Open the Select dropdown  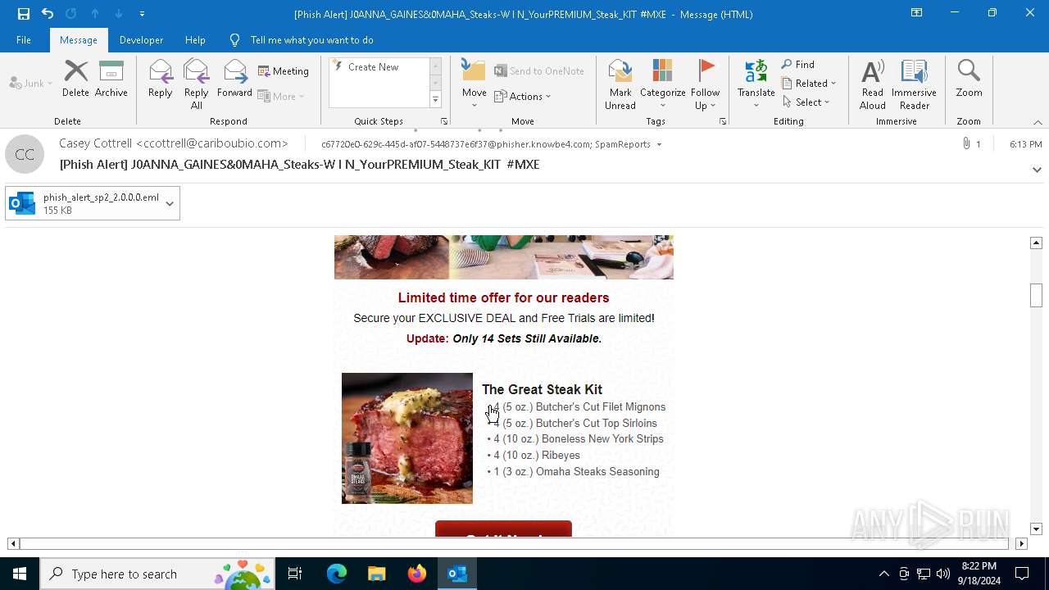coord(806,102)
